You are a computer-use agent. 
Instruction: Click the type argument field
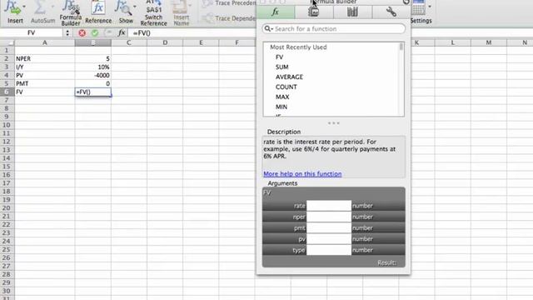pyautogui.click(x=329, y=250)
